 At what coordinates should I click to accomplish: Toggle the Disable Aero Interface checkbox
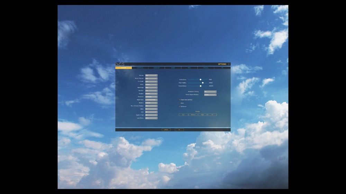179,100
